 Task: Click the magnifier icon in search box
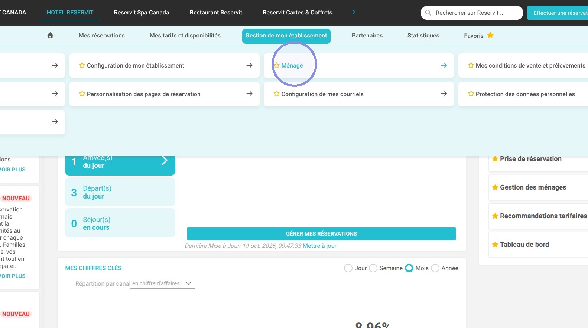pos(428,13)
